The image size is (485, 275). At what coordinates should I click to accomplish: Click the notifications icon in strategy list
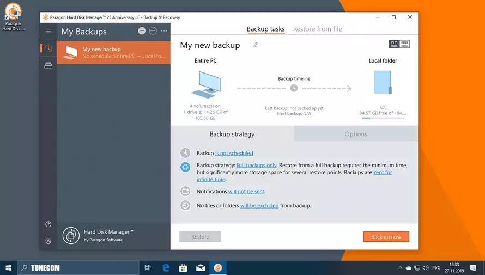coord(185,191)
